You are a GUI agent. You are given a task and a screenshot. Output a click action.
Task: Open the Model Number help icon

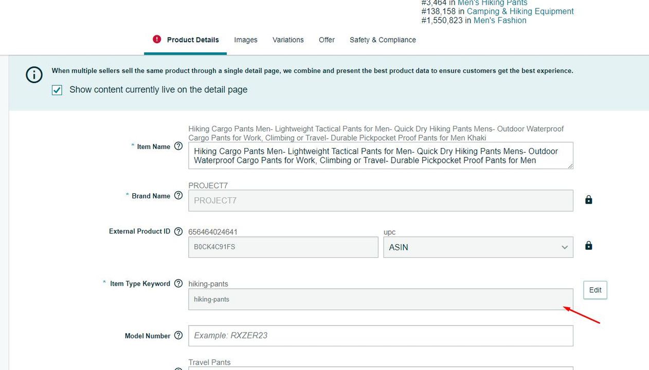(x=178, y=335)
